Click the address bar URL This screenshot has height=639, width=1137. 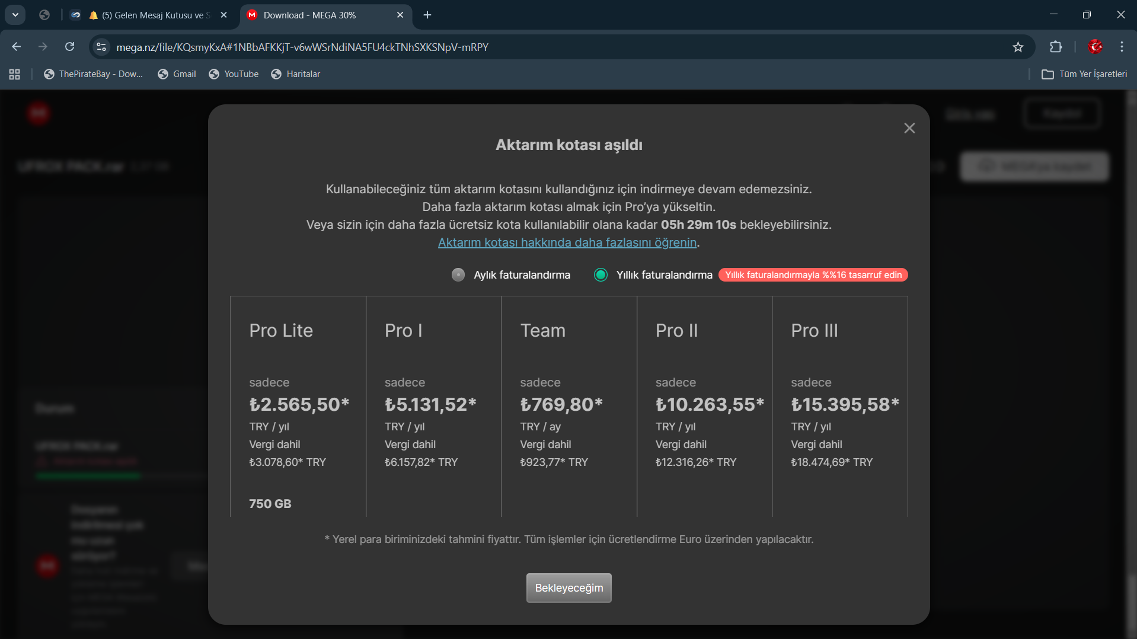[x=302, y=47]
